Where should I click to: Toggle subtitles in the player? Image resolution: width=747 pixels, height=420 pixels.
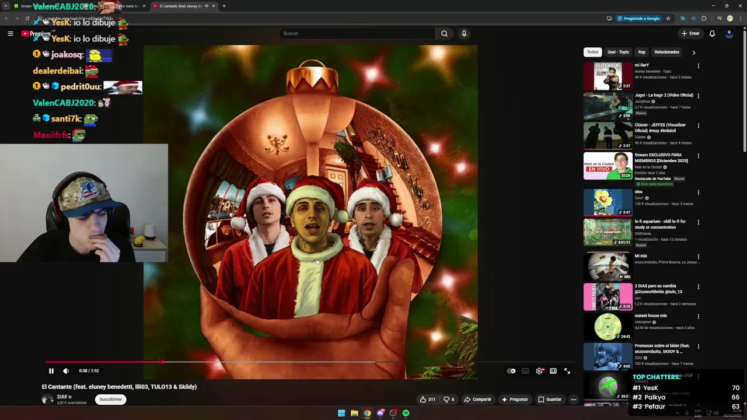click(525, 371)
